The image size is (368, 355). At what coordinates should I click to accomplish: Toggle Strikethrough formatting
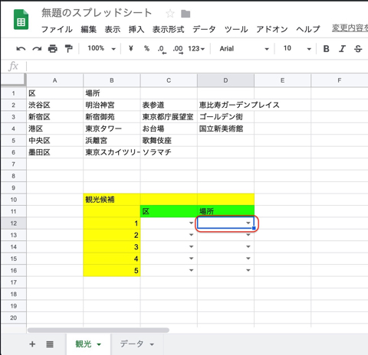[358, 48]
